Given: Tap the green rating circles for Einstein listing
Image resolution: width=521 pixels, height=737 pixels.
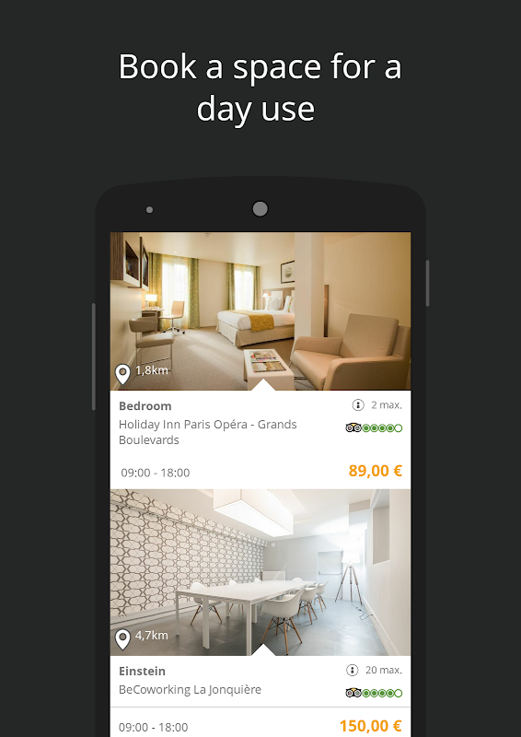Looking at the screenshot, I should click(382, 693).
